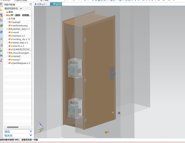Toggle visibility checkbox of dianji_step x 2

(x=9, y=43)
